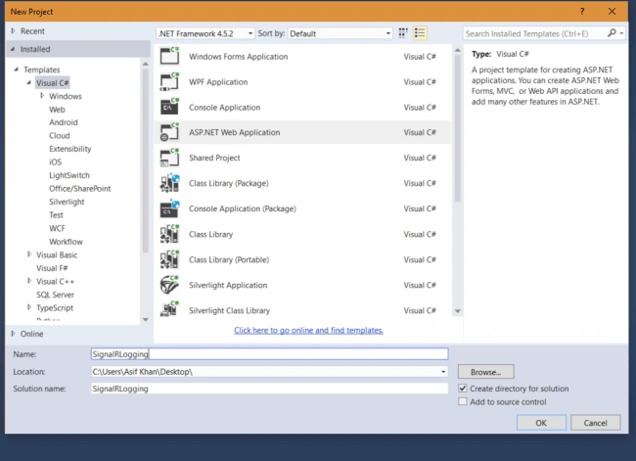The width and height of the screenshot is (636, 461).
Task: Check Add to source control
Action: [x=463, y=401]
